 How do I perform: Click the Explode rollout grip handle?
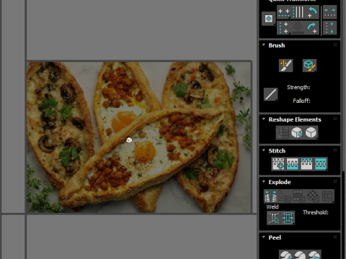pos(335,181)
